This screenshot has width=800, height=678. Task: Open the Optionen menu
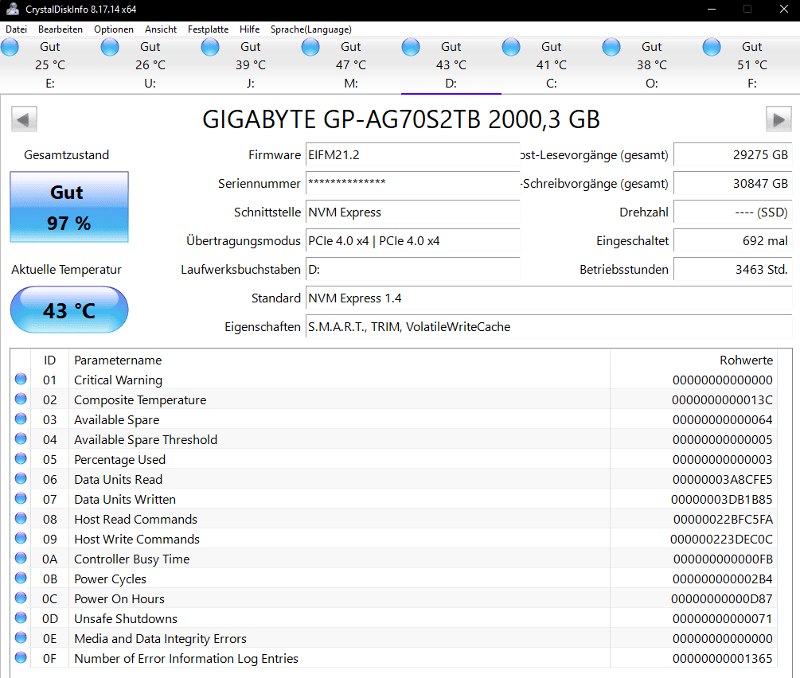pos(113,29)
